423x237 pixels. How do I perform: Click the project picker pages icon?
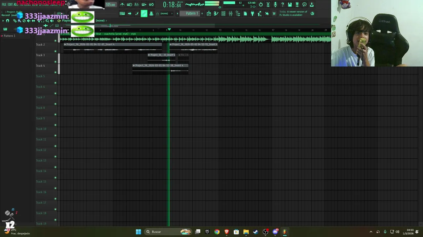pyautogui.click(x=245, y=13)
